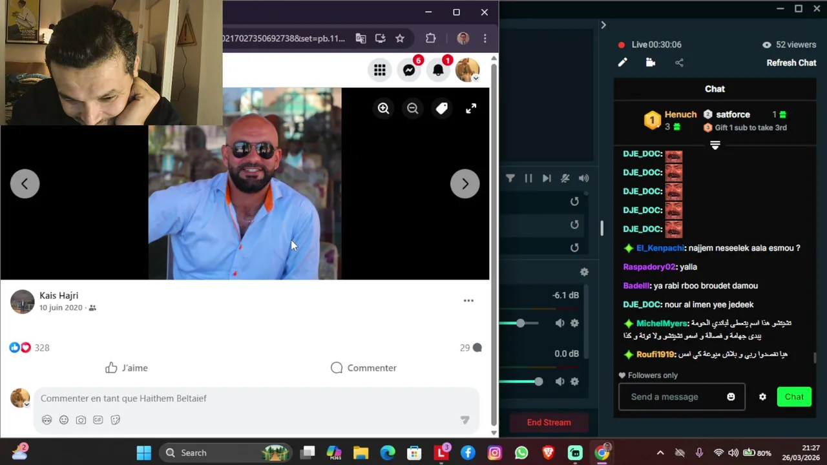Click the Facebook page vertical scrollbar
The height and width of the screenshot is (465, 827).
[494, 245]
